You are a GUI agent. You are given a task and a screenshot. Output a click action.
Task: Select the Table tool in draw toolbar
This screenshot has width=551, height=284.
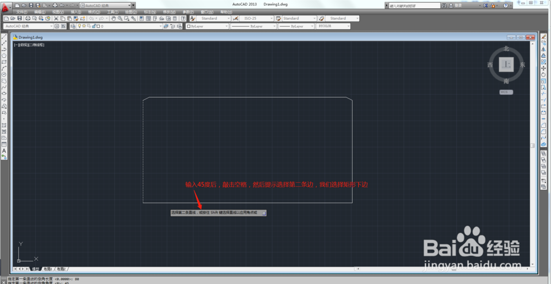tap(4, 144)
